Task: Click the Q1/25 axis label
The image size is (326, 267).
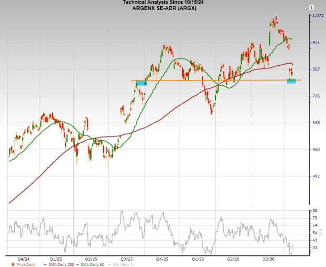Action: (56, 259)
